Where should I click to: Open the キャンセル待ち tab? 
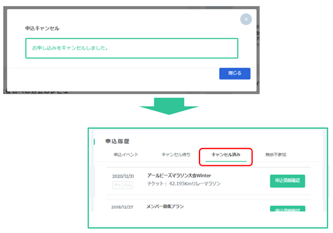coord(176,155)
